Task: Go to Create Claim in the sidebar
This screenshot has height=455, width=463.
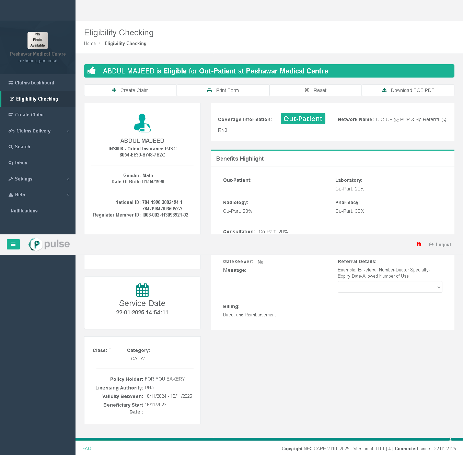Action: [29, 115]
